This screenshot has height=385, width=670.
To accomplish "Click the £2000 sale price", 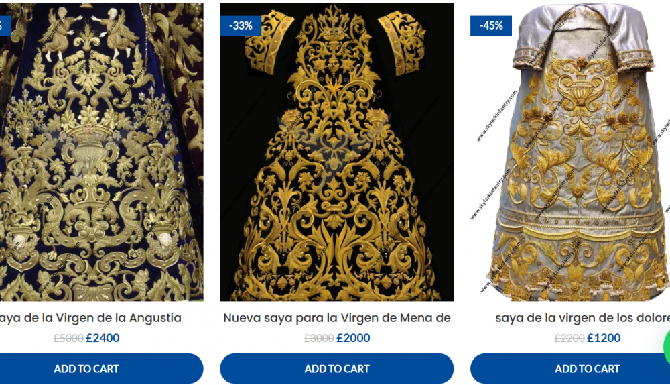I will tap(353, 338).
